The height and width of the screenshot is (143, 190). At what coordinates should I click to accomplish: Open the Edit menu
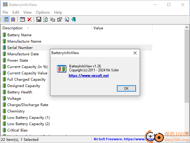(x=16, y=12)
